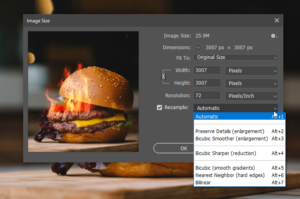Choose Bicubic Smoother (enlargement) option

point(239,139)
